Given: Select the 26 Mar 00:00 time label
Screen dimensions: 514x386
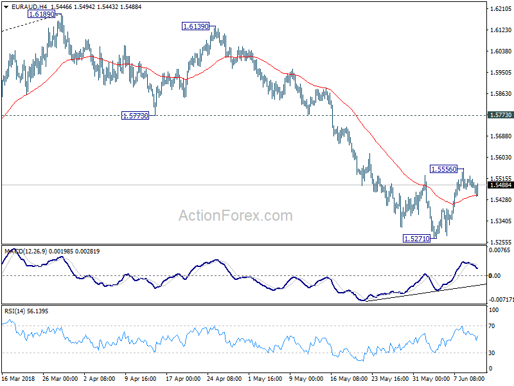Looking at the screenshot, I should click(x=60, y=378).
